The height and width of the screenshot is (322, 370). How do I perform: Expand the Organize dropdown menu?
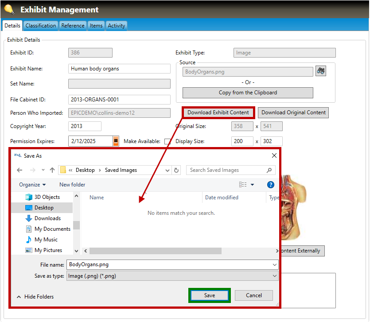pyautogui.click(x=32, y=185)
